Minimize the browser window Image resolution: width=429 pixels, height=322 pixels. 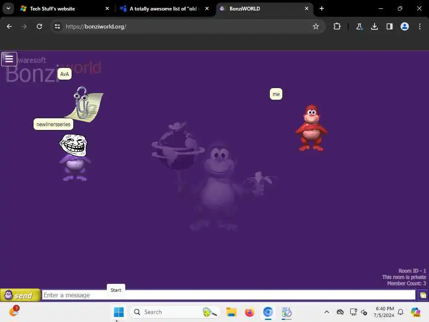[380, 8]
